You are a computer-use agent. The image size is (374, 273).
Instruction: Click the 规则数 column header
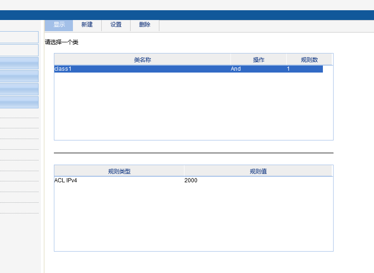coord(309,60)
